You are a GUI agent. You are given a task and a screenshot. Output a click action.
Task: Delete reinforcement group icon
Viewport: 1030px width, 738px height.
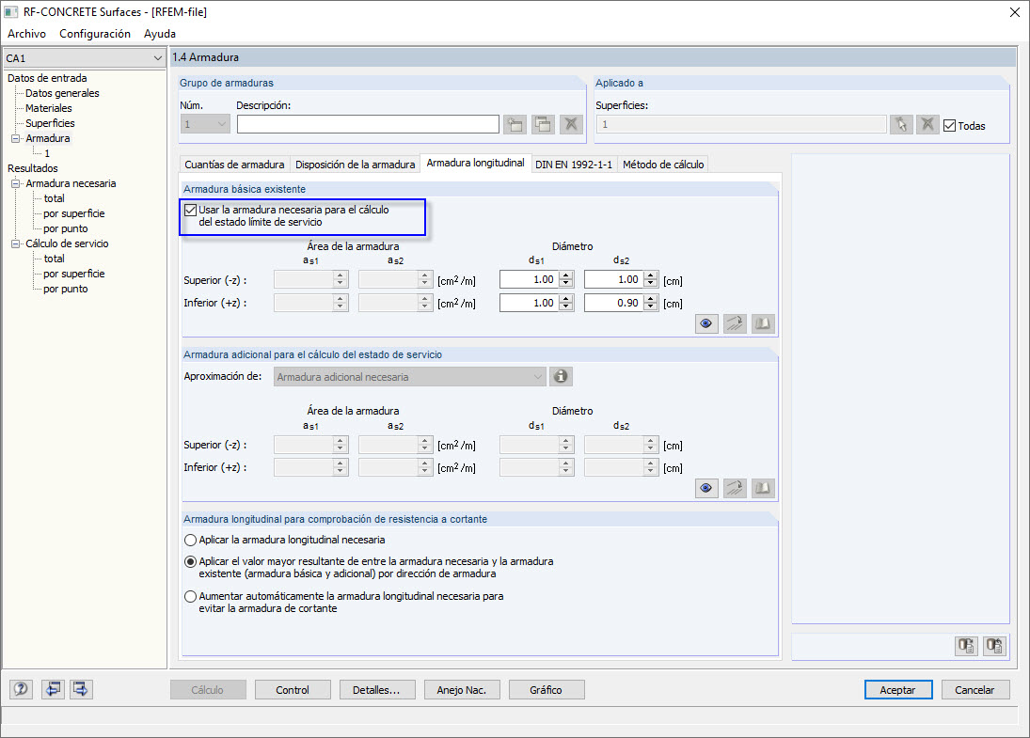(x=571, y=124)
